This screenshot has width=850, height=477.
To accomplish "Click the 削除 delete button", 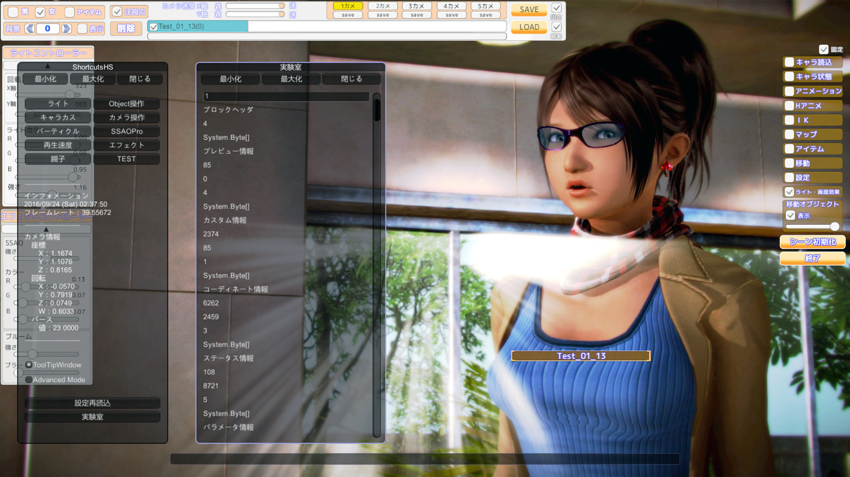I will (x=126, y=29).
